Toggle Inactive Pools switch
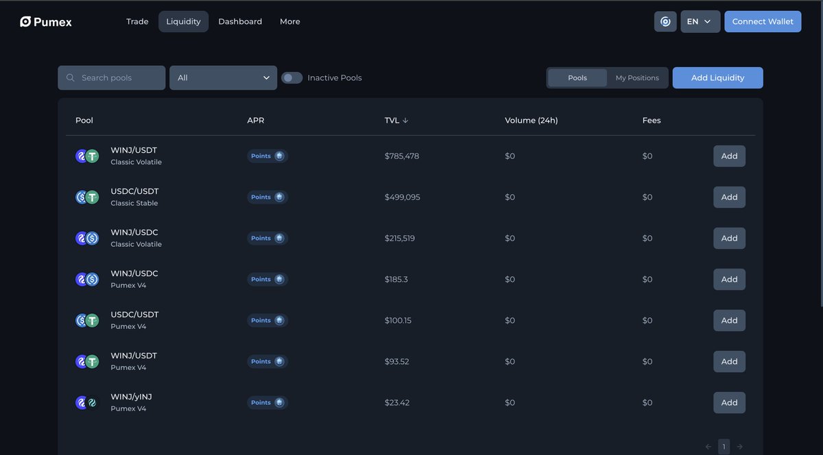Image resolution: width=823 pixels, height=455 pixels. coord(292,78)
